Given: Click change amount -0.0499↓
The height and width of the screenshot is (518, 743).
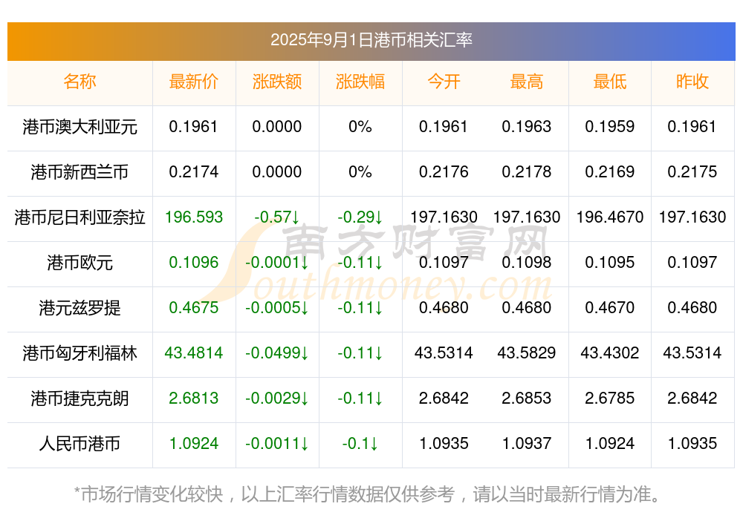Looking at the screenshot, I should 276,353.
